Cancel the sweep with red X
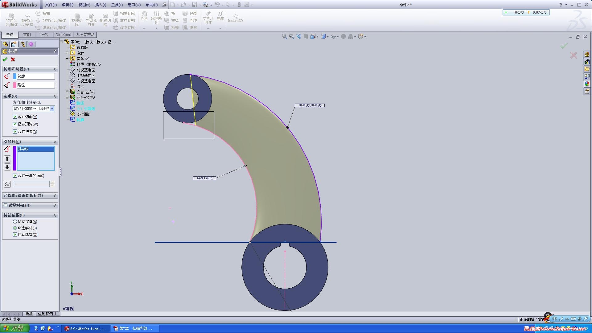 13,60
